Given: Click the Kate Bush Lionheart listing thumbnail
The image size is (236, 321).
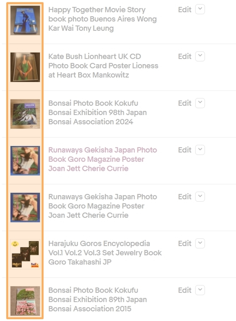Looking at the screenshot, I should click(25, 67).
